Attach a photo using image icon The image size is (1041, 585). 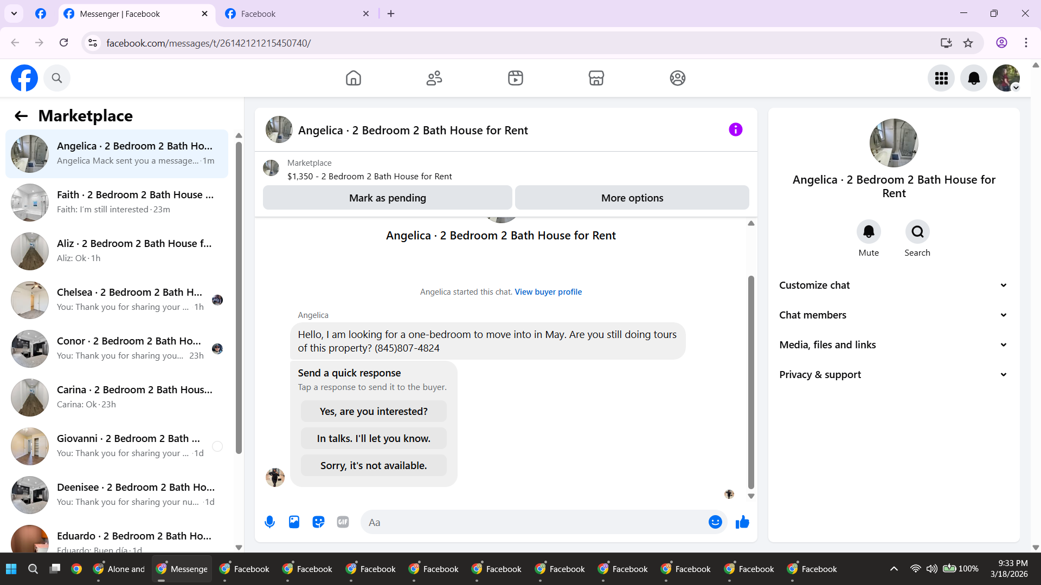pyautogui.click(x=294, y=522)
